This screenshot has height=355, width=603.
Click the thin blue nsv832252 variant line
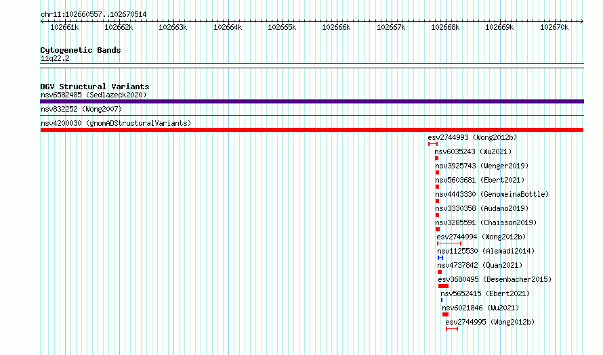[312, 115]
